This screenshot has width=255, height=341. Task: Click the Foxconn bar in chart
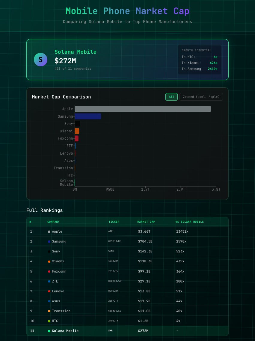[77, 139]
